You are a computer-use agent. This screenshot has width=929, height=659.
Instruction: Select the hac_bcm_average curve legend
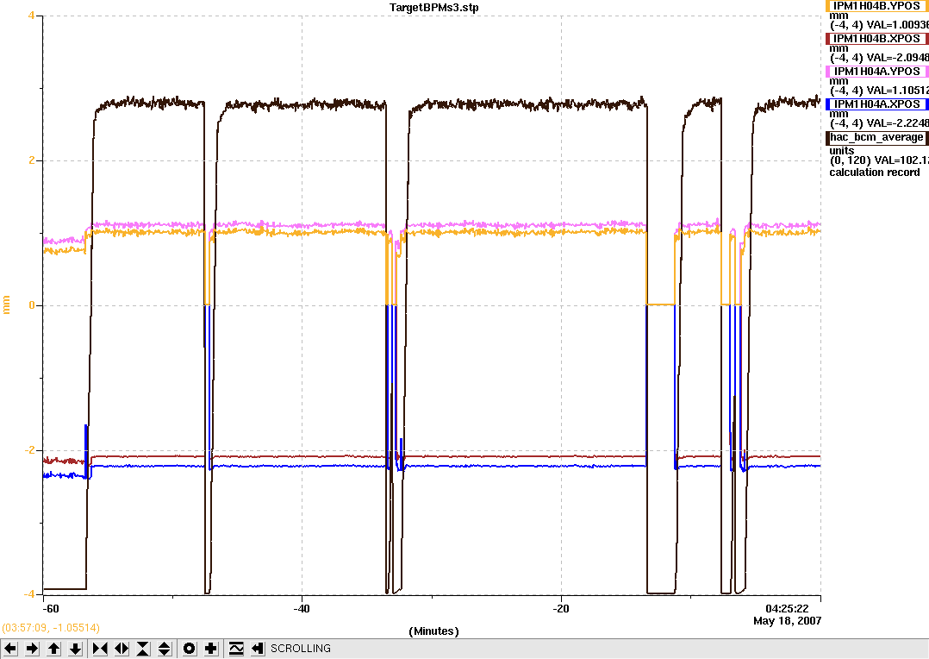(x=877, y=137)
